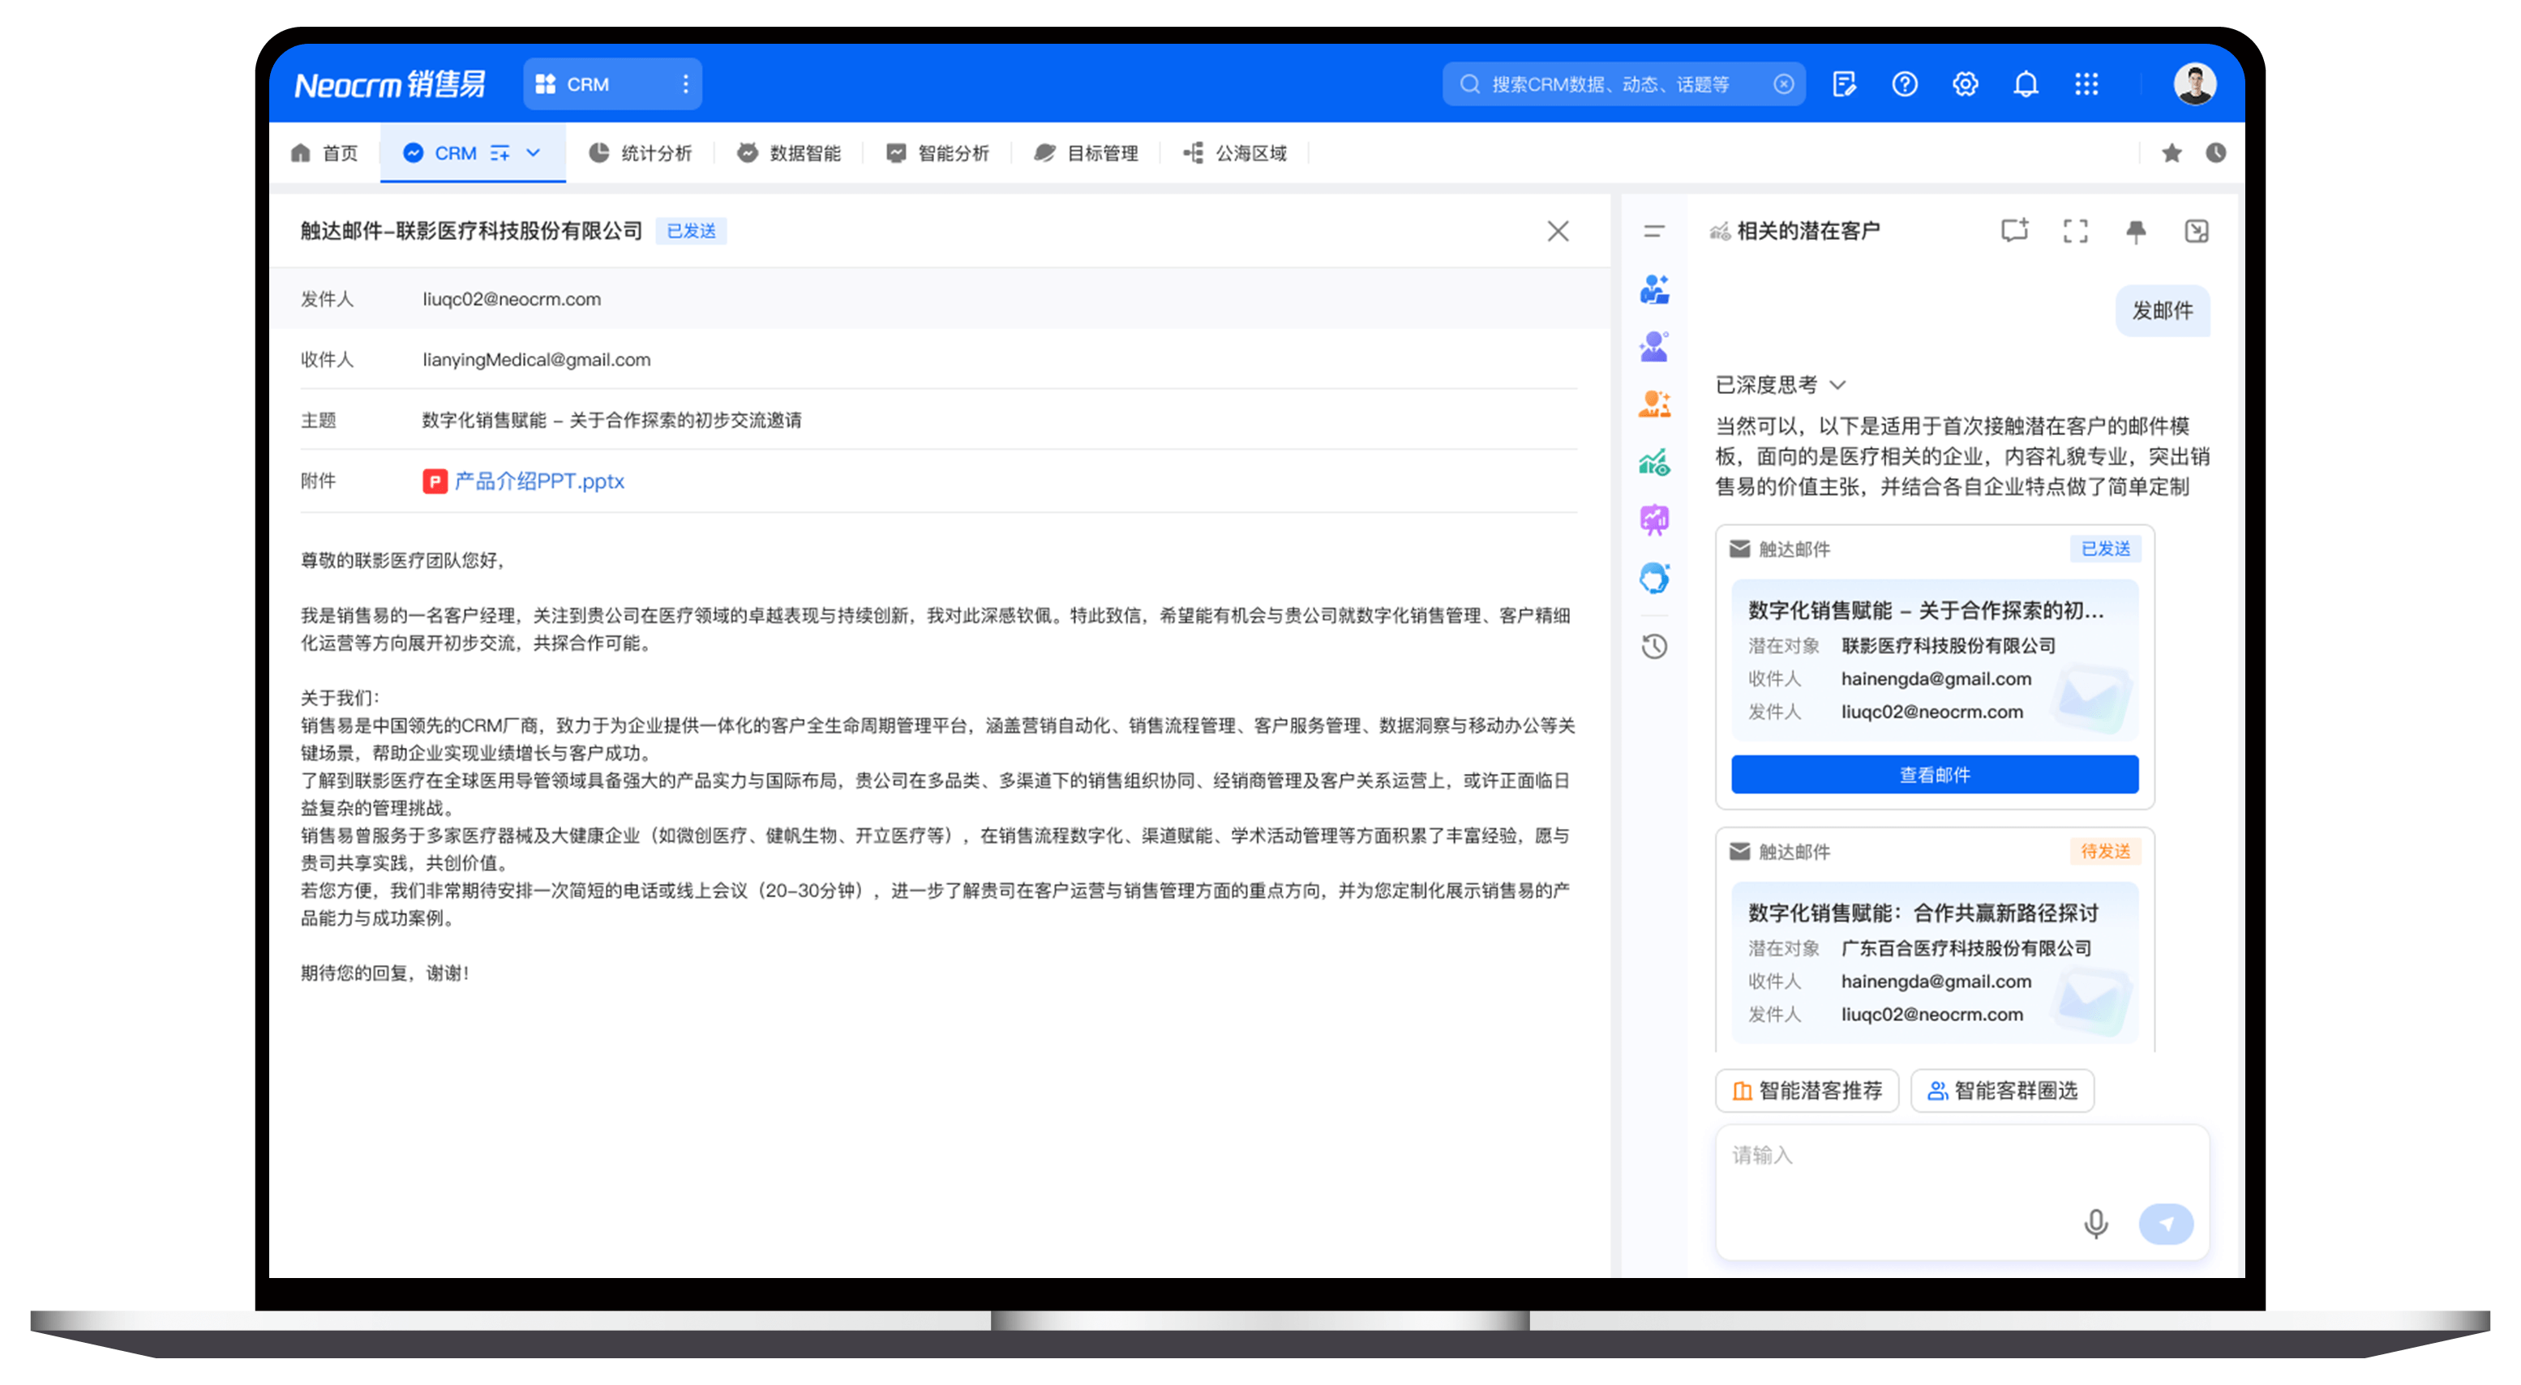The height and width of the screenshot is (1385, 2521).
Task: Open the user avatar menu
Action: tap(2194, 84)
